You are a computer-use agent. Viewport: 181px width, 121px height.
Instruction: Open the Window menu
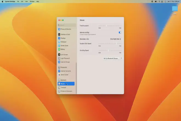[x=32, y=1]
